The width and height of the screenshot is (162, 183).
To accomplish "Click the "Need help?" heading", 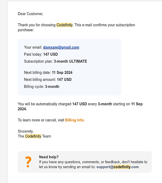I will [49, 157].
